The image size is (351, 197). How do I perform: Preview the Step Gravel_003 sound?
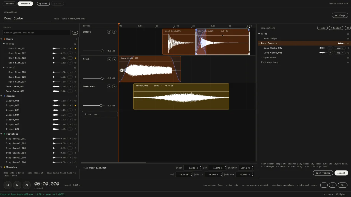[70, 148]
